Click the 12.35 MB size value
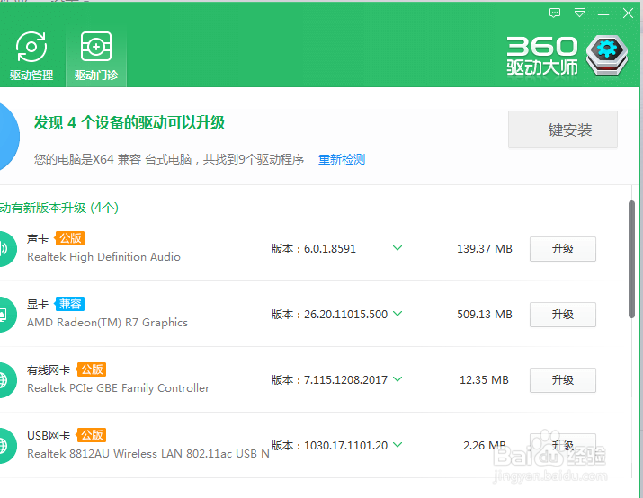 [484, 380]
